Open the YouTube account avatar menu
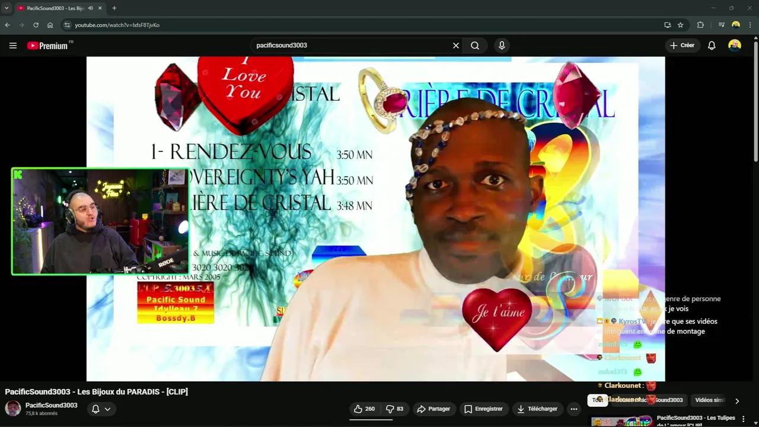 735,46
